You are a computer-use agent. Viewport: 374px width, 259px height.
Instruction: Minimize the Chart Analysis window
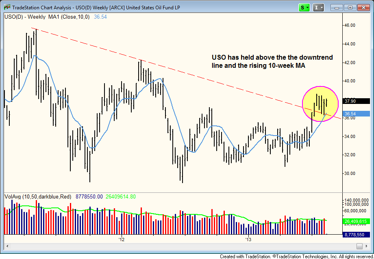coord(337,8)
